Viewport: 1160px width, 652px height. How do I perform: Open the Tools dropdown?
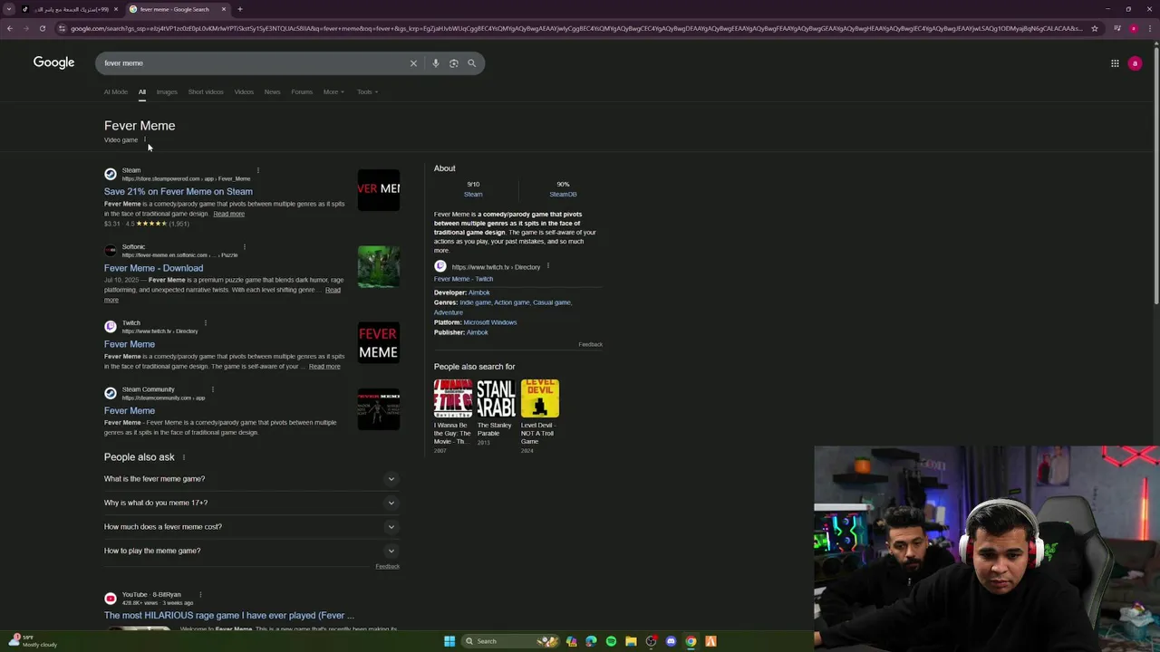pos(367,91)
